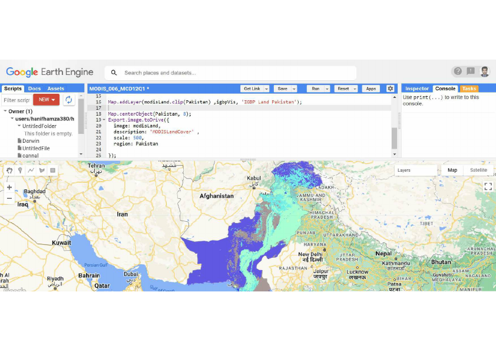This screenshot has width=496, height=351.
Task: Select the draw polygon shape tool
Action: pyautogui.click(x=42, y=170)
